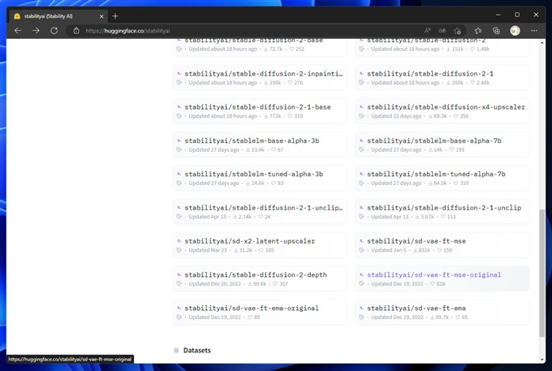552x371 pixels.
Task: Open stabilityai/sd-x2-latent-upscaler model
Action: (x=260, y=245)
